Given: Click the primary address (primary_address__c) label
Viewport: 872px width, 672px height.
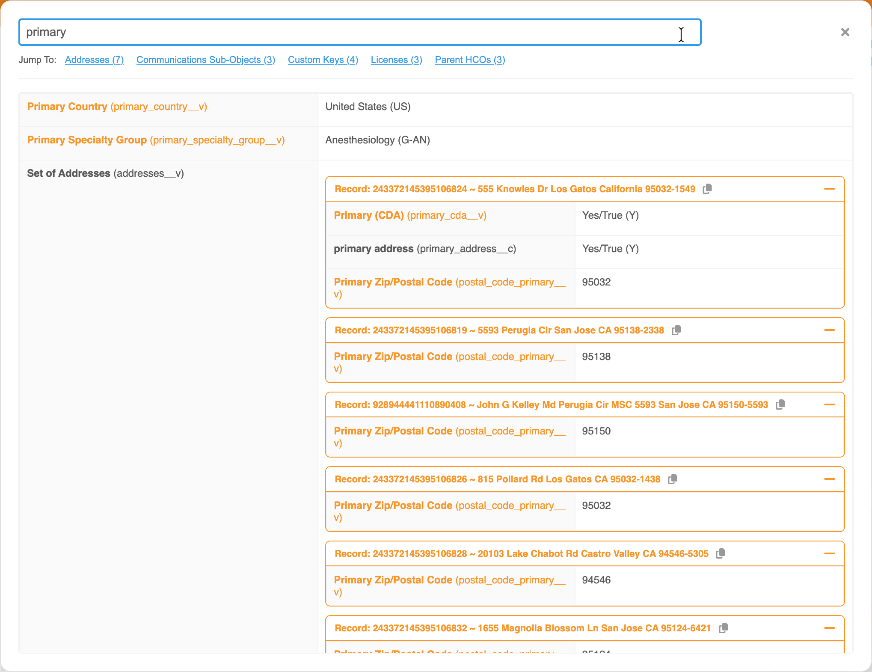Looking at the screenshot, I should click(x=425, y=249).
